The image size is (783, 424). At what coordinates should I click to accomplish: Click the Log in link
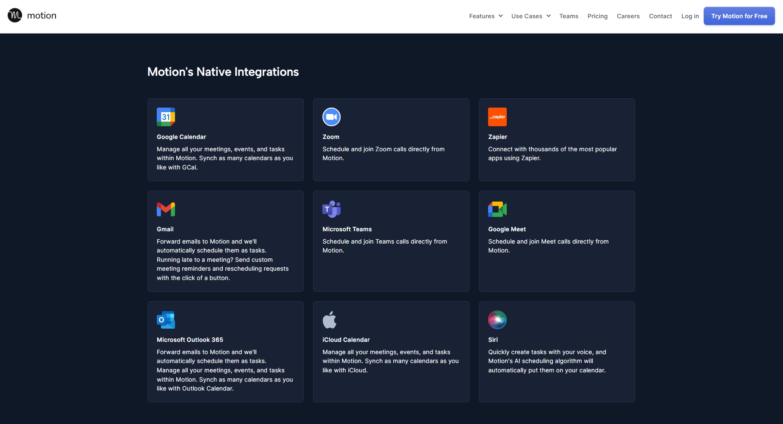click(690, 16)
